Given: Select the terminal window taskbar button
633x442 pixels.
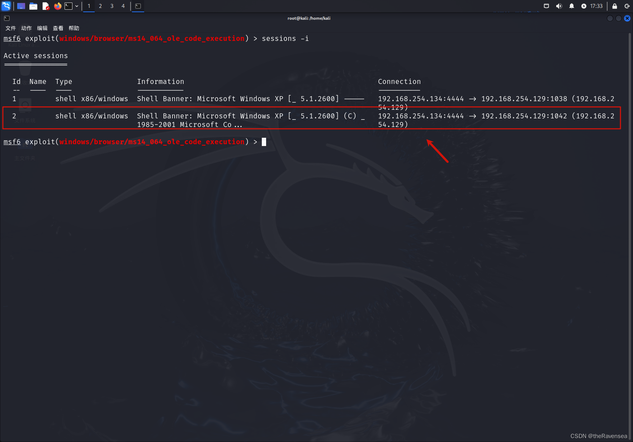Looking at the screenshot, I should (138, 6).
